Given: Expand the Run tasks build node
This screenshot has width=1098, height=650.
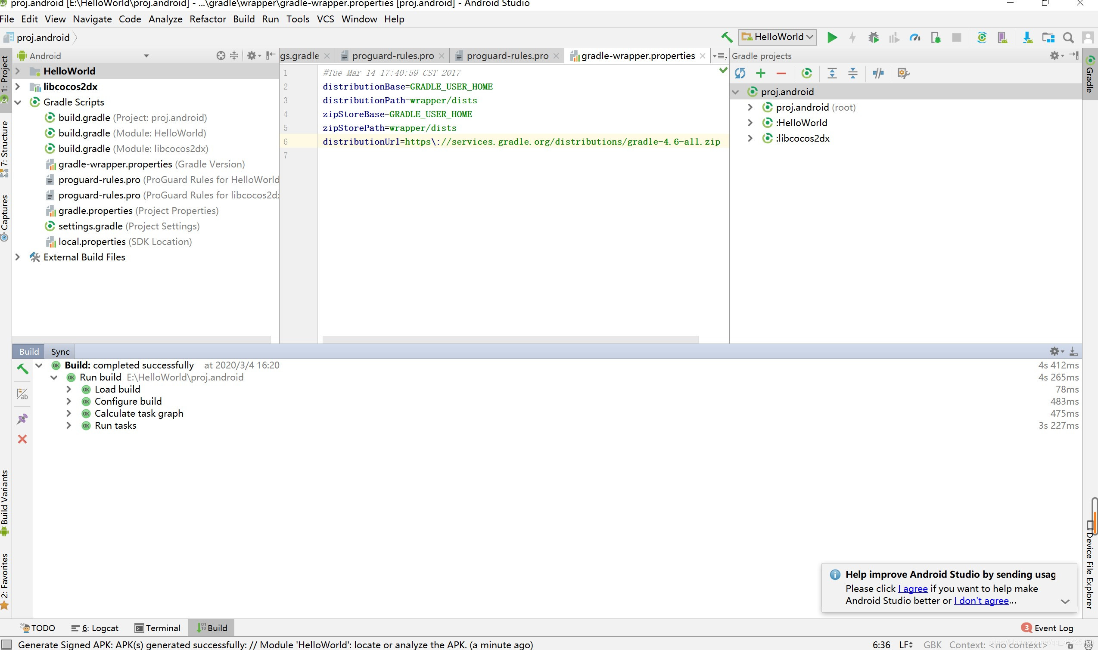Looking at the screenshot, I should (69, 425).
